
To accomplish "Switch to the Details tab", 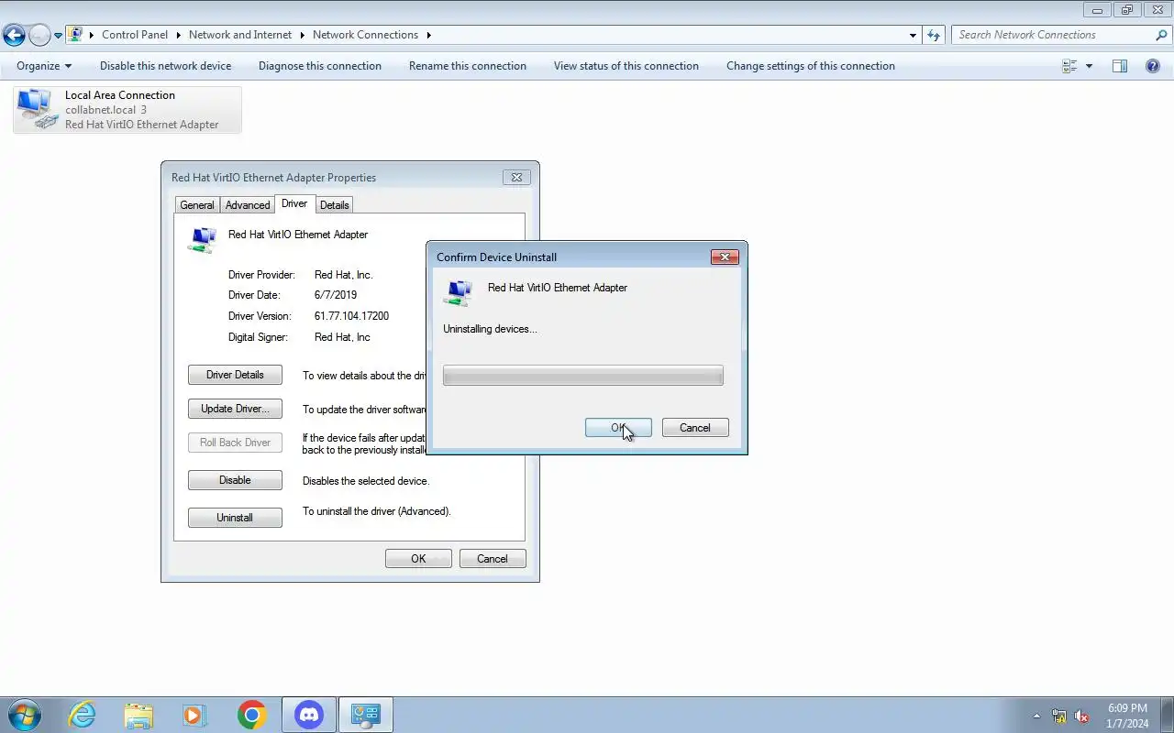I will pos(334,205).
